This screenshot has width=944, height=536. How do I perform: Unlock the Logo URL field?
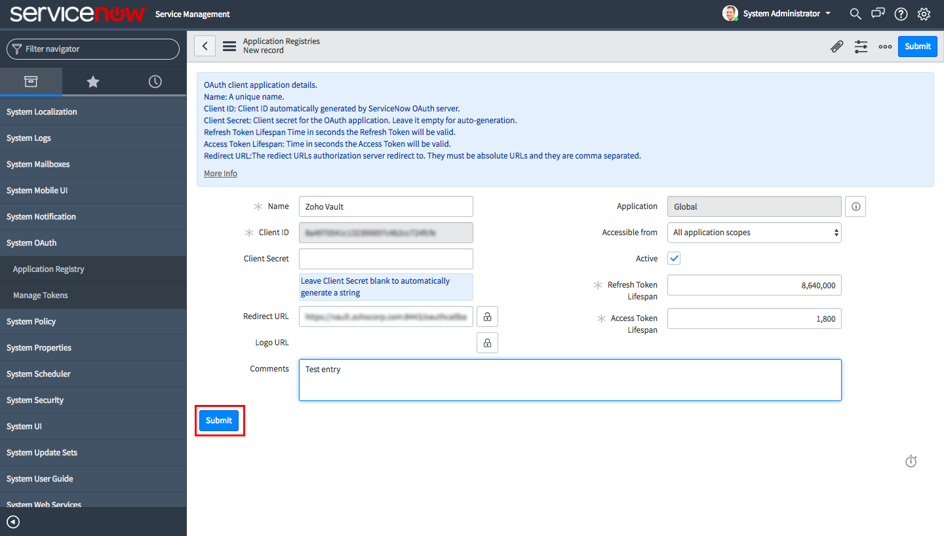(x=487, y=343)
